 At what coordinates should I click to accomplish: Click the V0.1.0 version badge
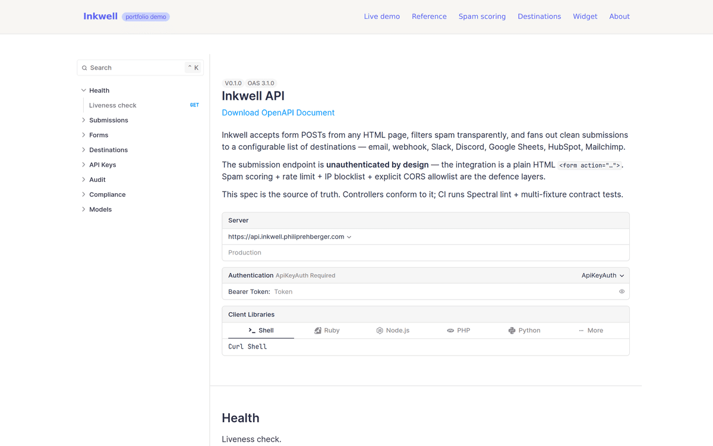[x=233, y=83]
